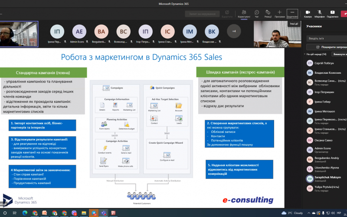The width and height of the screenshot is (347, 217).
Task: Select the ІП Ігор Петри avatar tile
Action: coord(145,31)
